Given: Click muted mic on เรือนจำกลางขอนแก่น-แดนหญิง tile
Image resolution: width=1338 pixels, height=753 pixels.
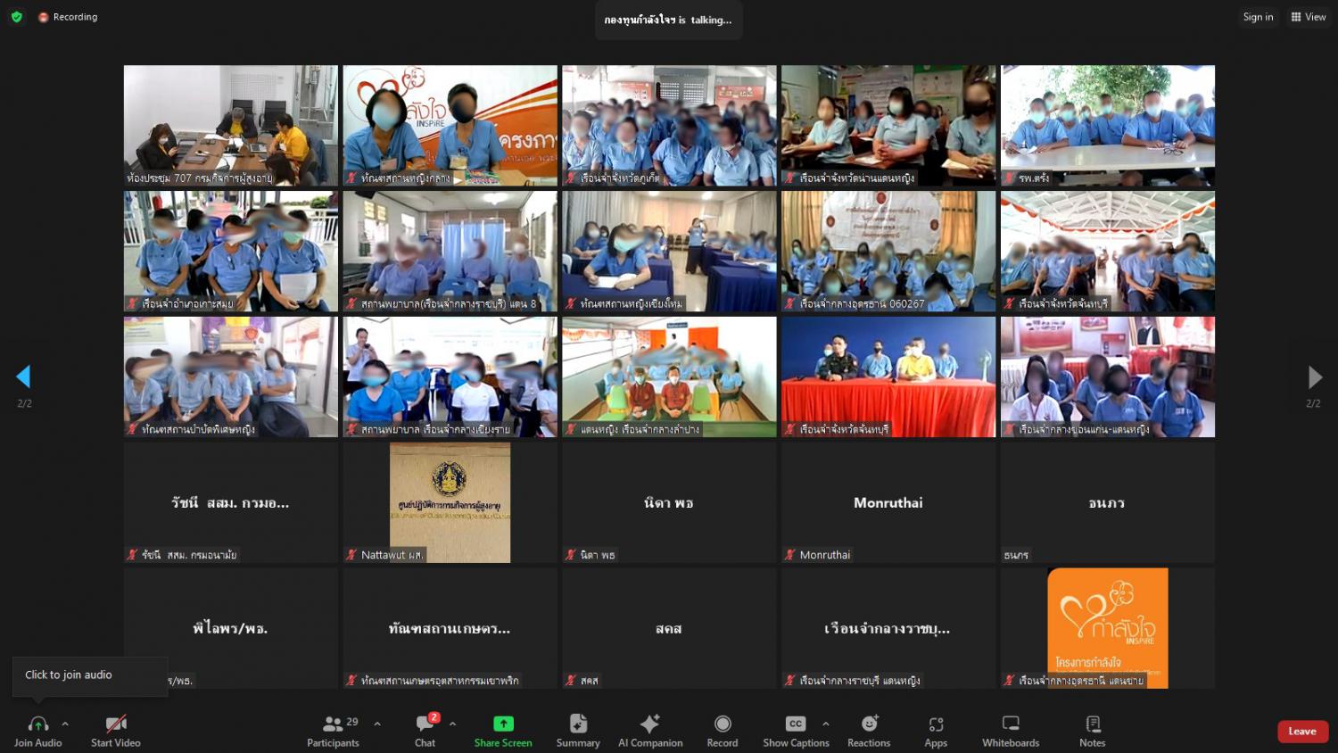Looking at the screenshot, I should point(1009,430).
